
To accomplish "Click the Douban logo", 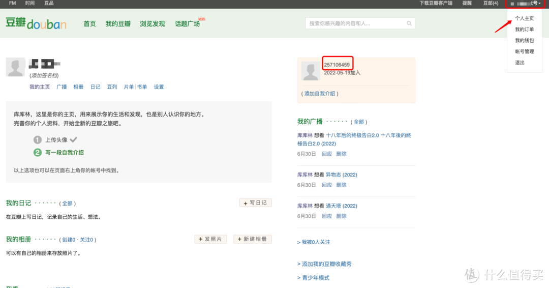I will 36,23.
